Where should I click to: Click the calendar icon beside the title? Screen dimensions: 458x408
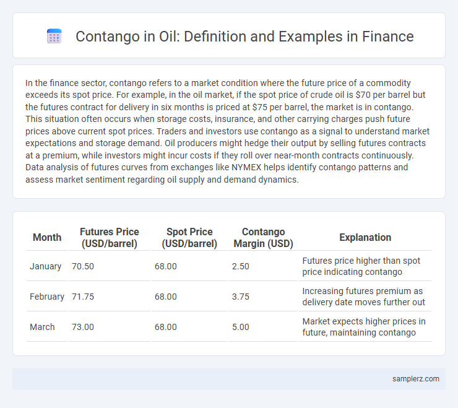coord(54,37)
